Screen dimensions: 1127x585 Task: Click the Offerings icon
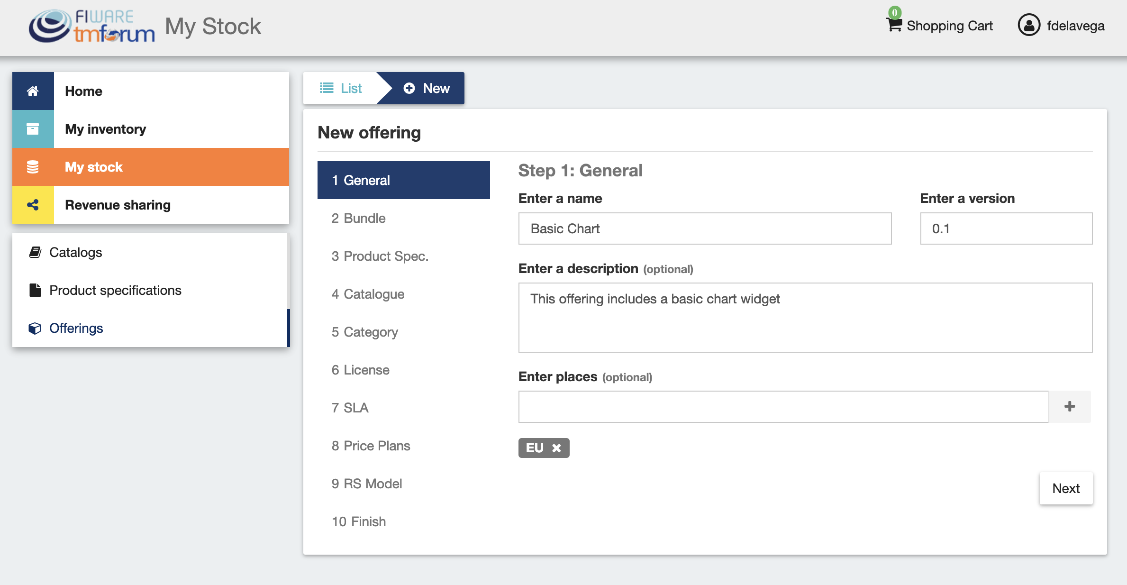[x=35, y=328]
